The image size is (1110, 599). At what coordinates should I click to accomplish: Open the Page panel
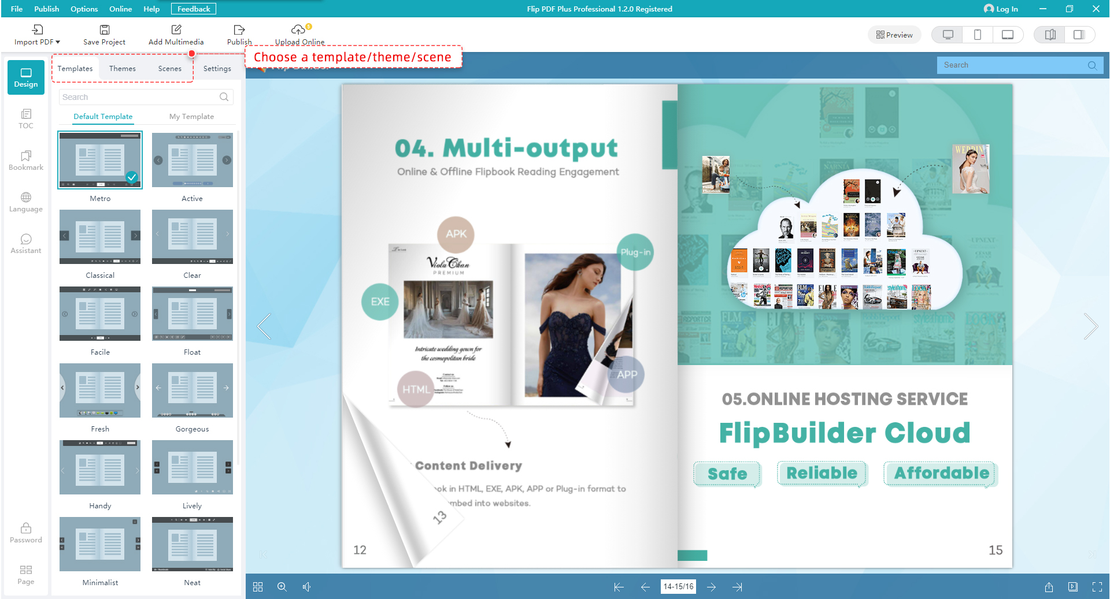tap(25, 574)
